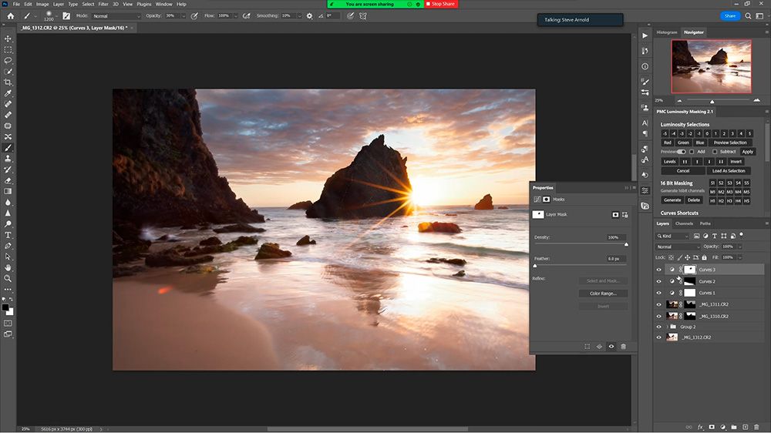Click the Density slider in Properties

coord(625,244)
